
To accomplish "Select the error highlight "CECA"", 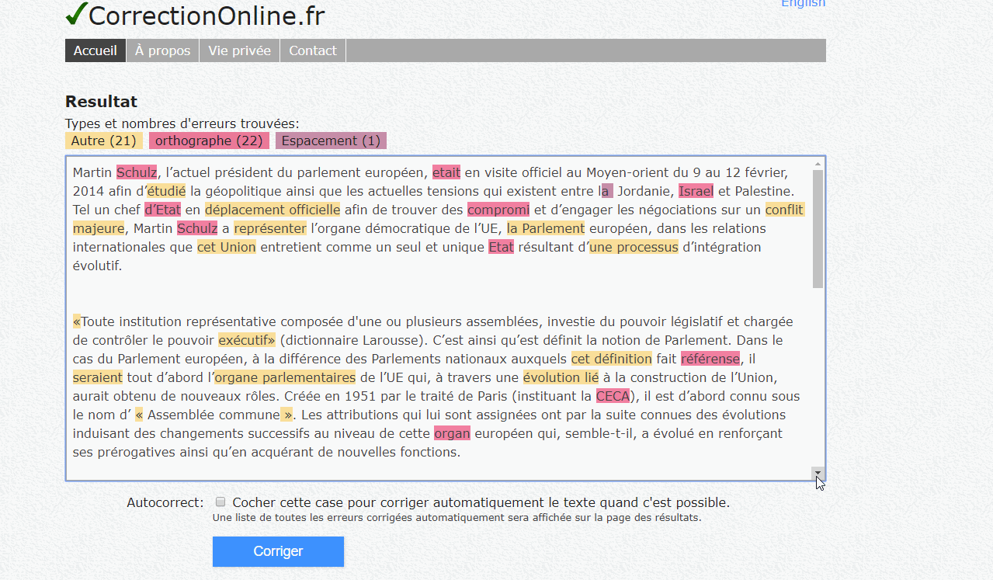I will click(613, 396).
